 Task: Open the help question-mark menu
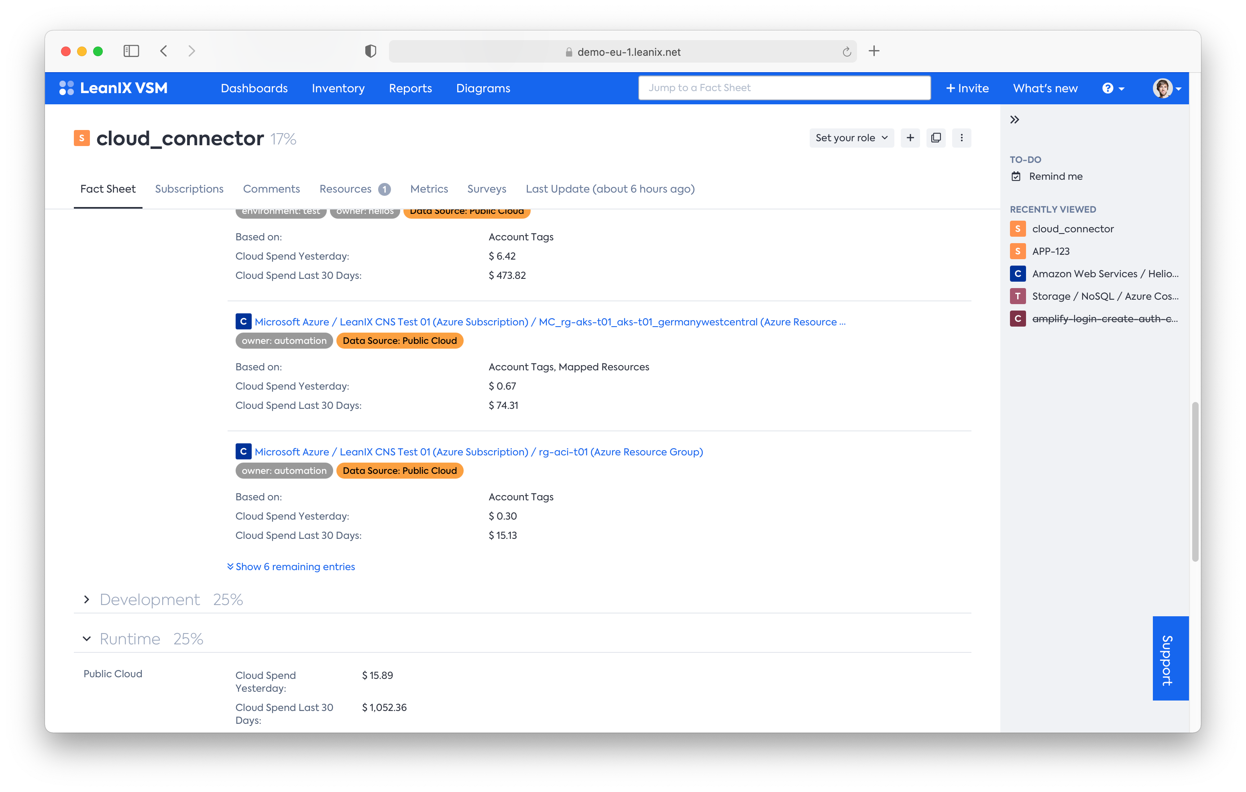[x=1113, y=88]
